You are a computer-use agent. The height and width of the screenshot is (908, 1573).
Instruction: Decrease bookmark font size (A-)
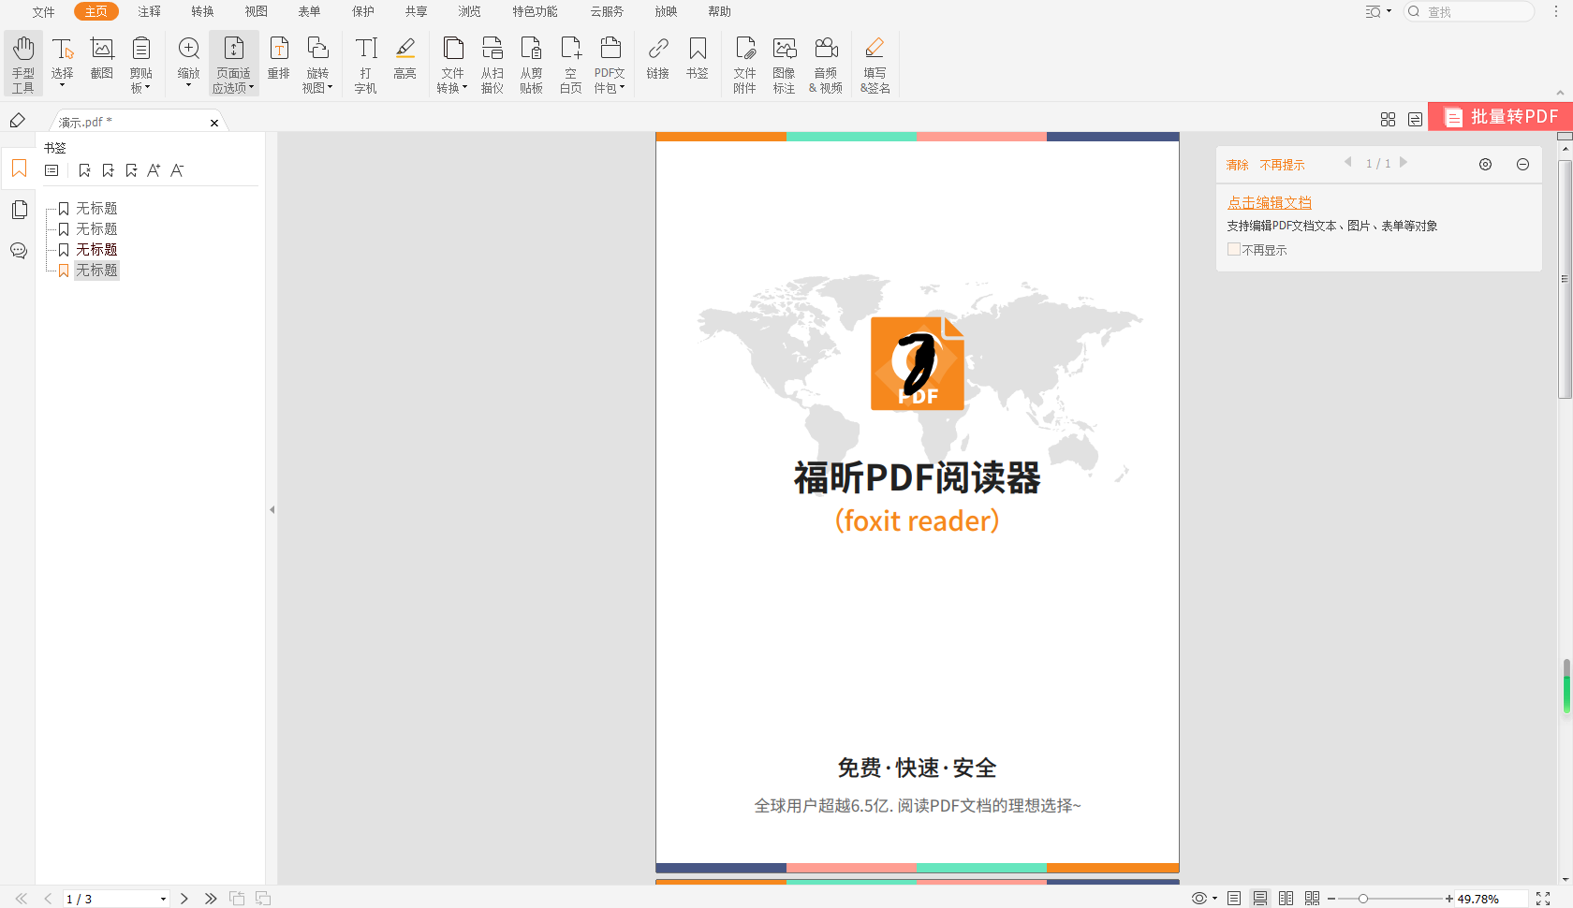177,170
